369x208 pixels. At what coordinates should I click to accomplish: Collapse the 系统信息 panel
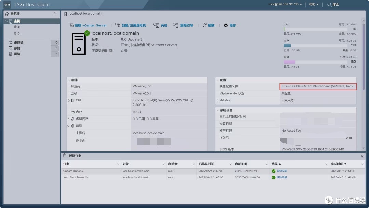[x=218, y=110]
